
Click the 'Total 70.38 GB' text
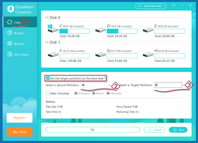coord(70,36)
